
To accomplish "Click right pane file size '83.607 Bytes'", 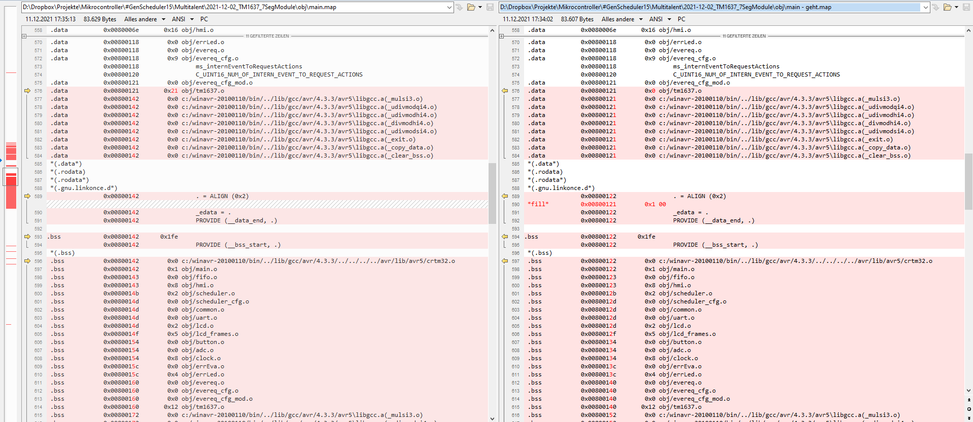I will pyautogui.click(x=577, y=19).
